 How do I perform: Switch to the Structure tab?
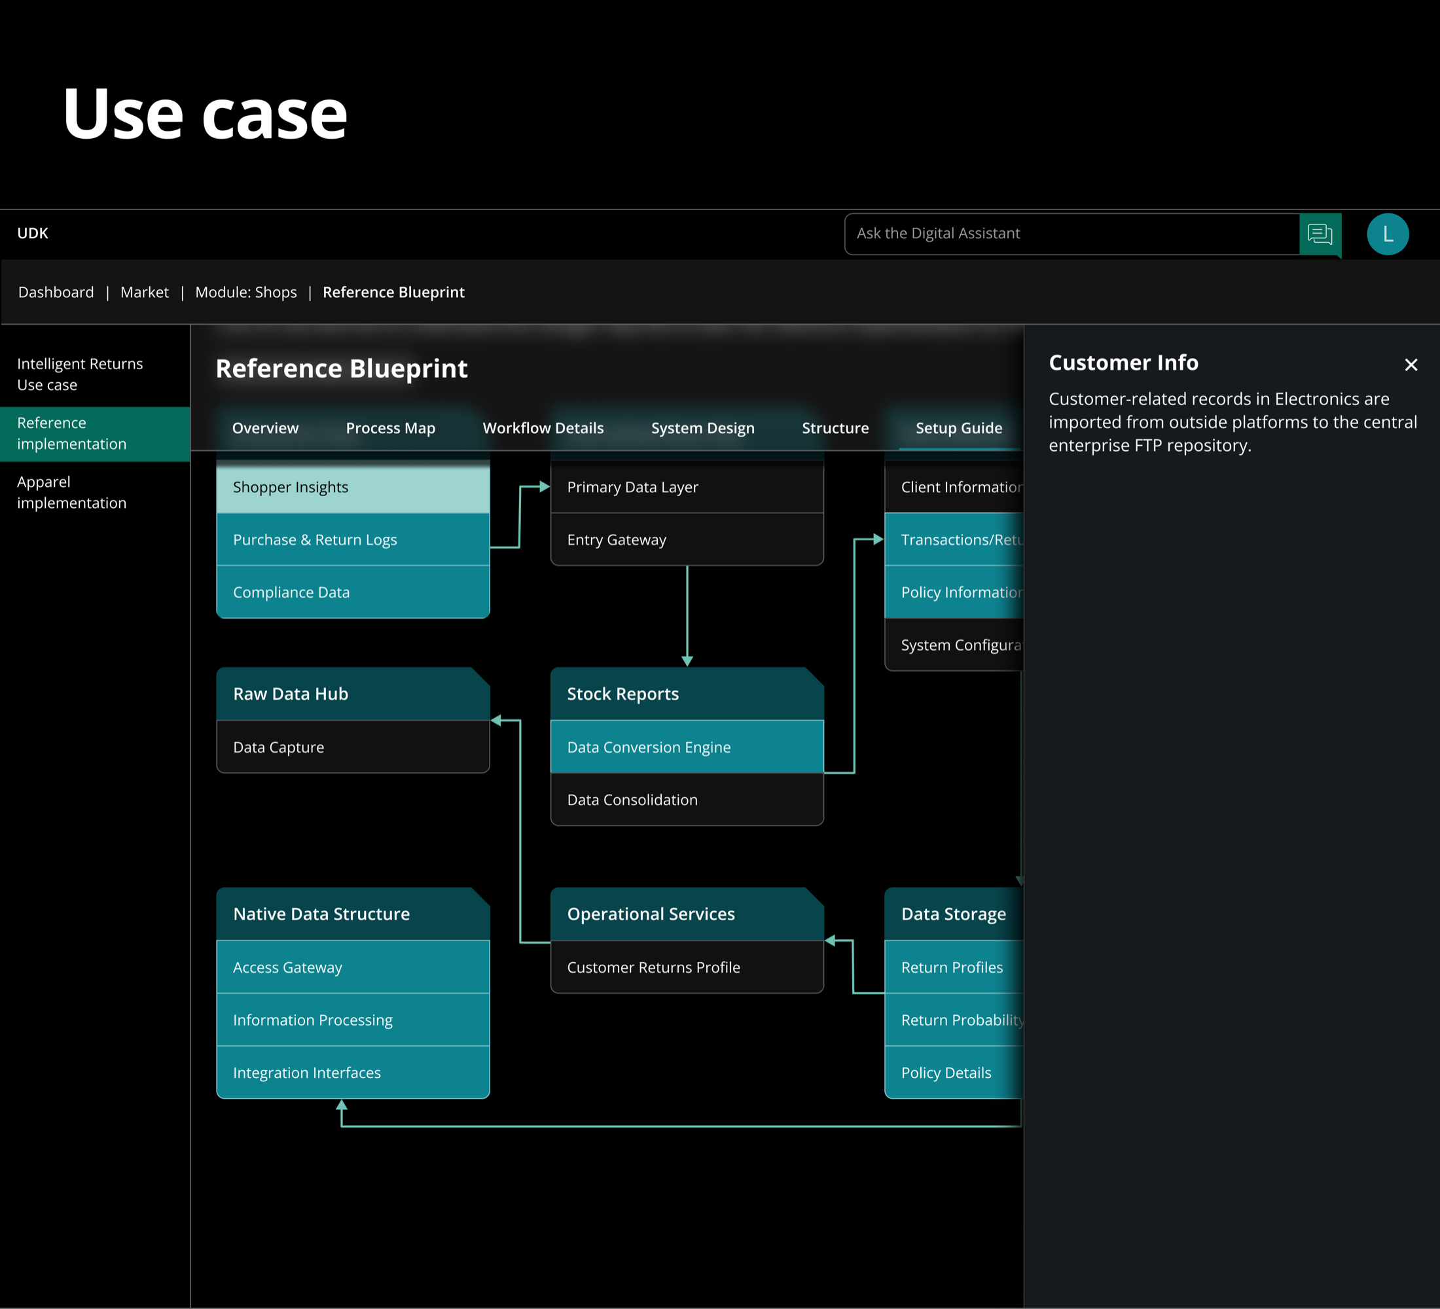[835, 428]
